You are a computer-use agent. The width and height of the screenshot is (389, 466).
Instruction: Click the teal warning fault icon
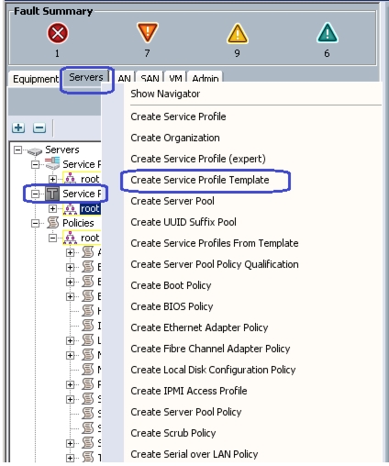pyautogui.click(x=328, y=33)
